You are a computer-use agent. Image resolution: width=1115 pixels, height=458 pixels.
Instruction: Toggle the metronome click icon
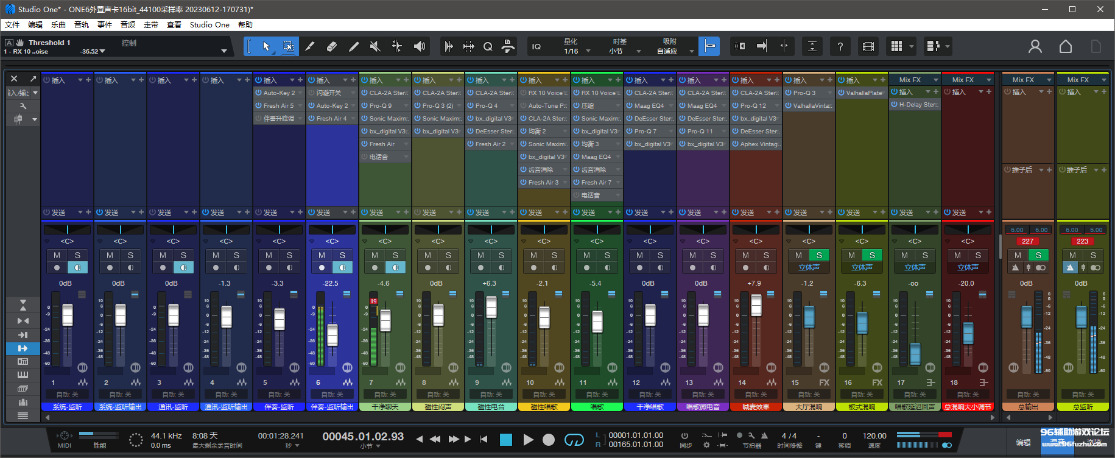[765, 435]
